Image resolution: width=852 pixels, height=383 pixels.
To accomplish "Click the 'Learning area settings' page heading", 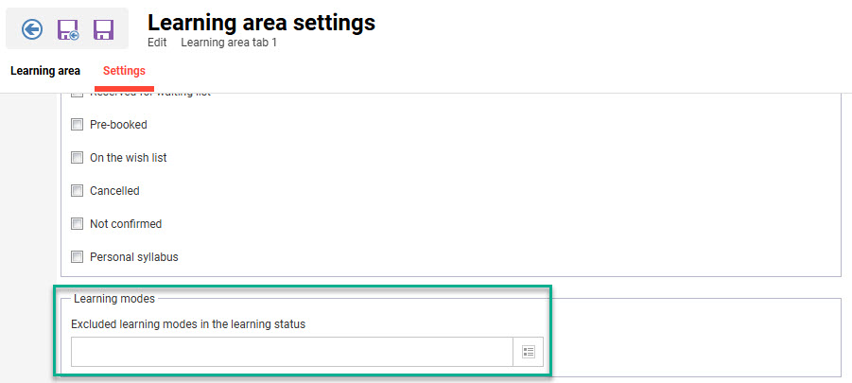I will click(261, 22).
